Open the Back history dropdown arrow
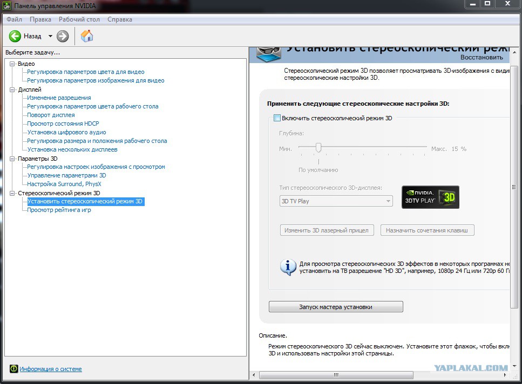This screenshot has height=384, width=522. tap(50, 36)
